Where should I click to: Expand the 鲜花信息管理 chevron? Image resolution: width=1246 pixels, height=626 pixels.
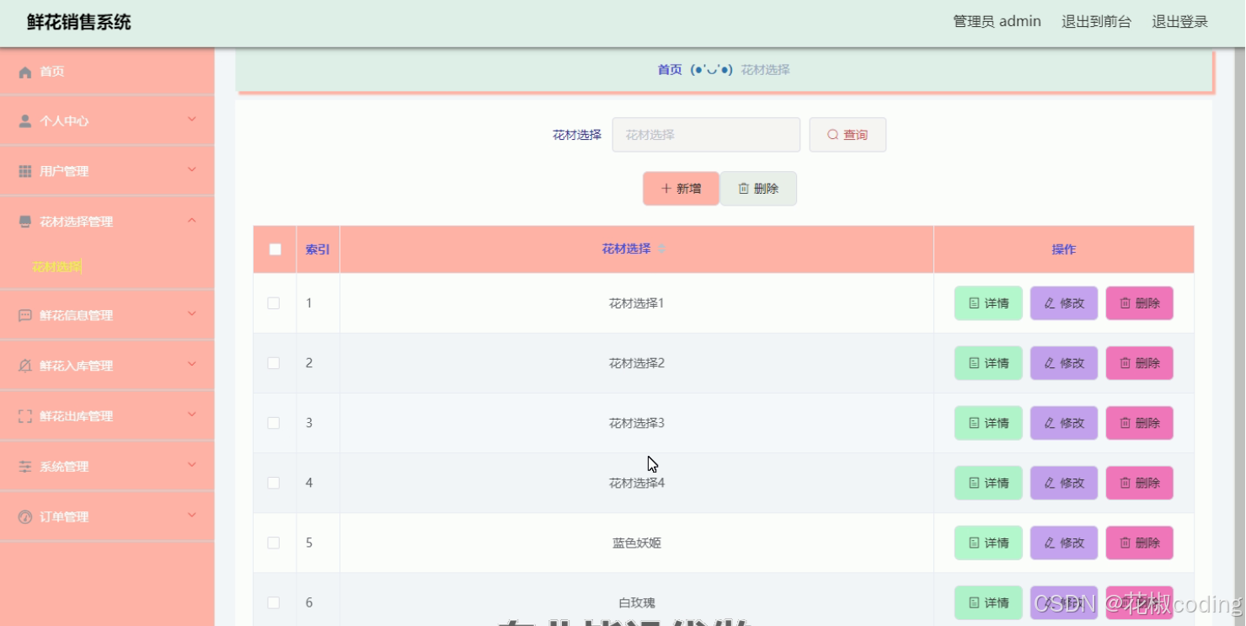[x=191, y=314]
